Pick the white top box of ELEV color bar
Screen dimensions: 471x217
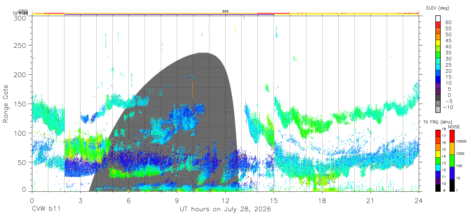pos(438,18)
